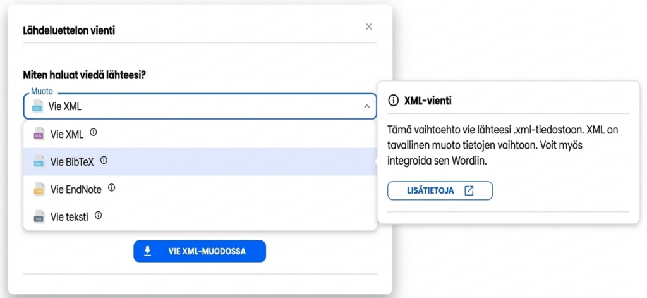647x298 pixels.
Task: Click the Miten haluat viedä lähteesi? heading
Action: coord(85,75)
